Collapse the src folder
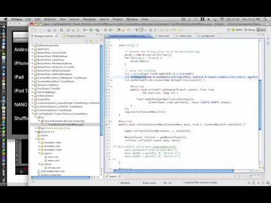Image resolution: width=271 pixels, height=203 pixels. click(36, 117)
